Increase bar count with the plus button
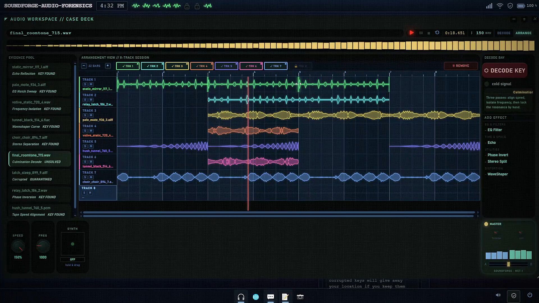 tap(108, 66)
